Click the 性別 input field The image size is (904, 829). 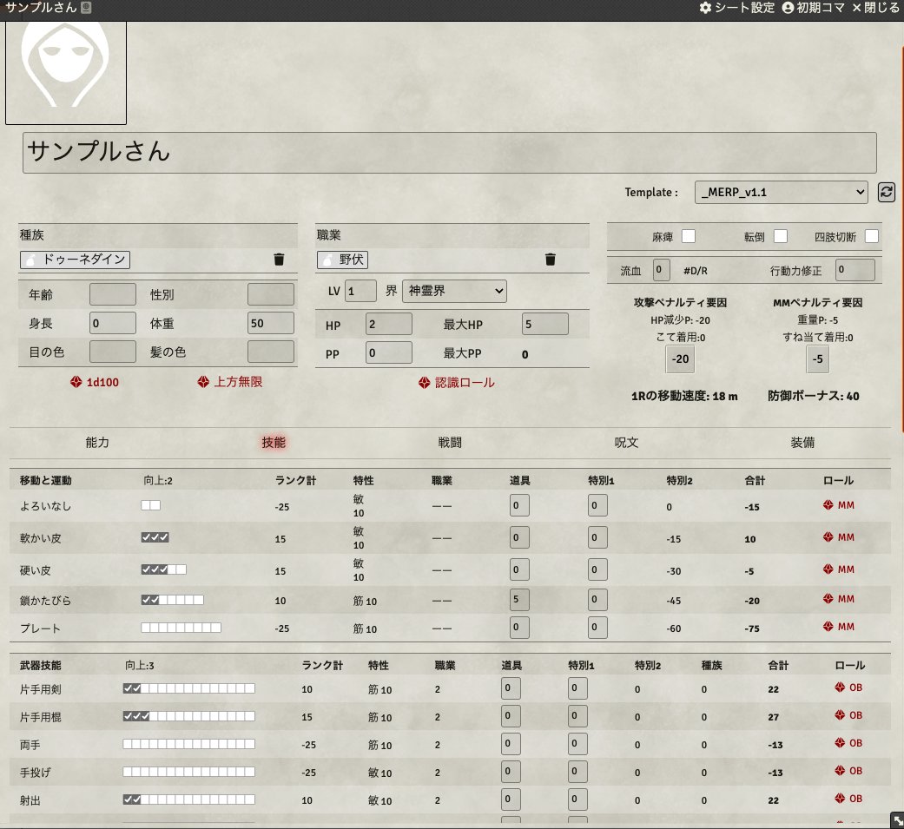click(271, 294)
